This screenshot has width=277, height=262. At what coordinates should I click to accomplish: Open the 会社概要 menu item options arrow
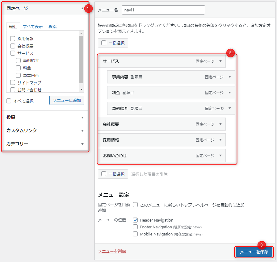point(220,124)
